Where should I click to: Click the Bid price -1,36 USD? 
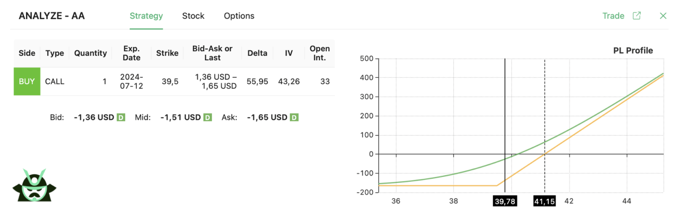point(94,118)
